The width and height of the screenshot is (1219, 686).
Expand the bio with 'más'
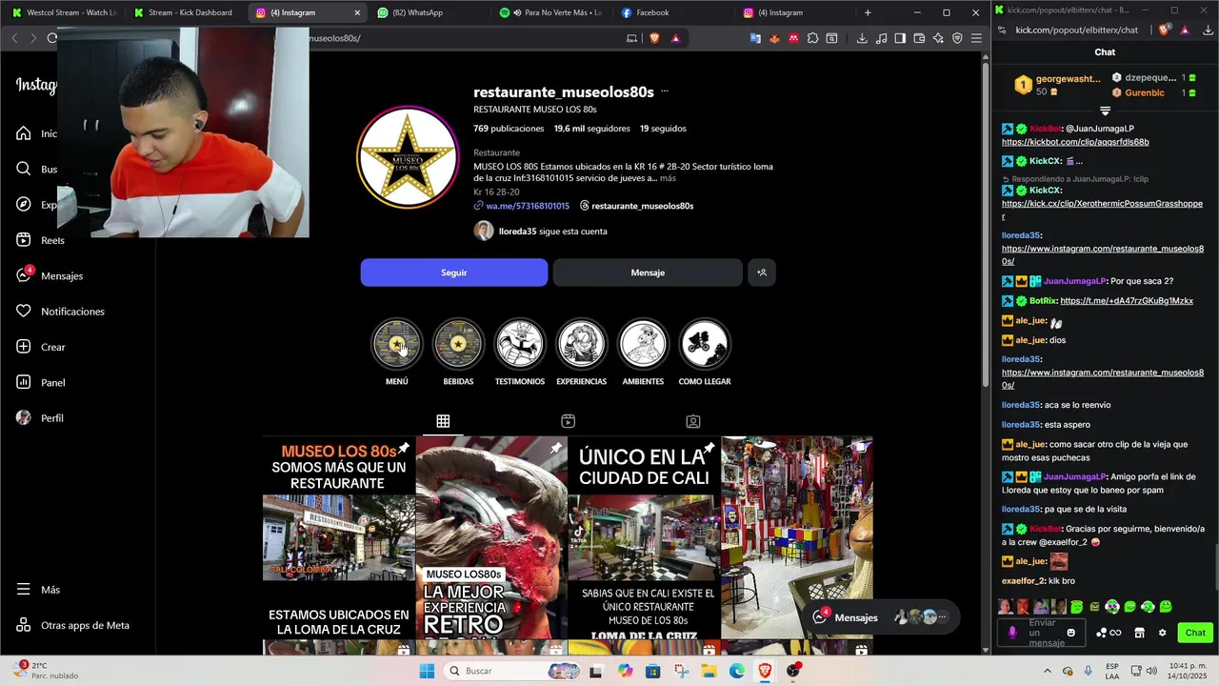pyautogui.click(x=668, y=178)
